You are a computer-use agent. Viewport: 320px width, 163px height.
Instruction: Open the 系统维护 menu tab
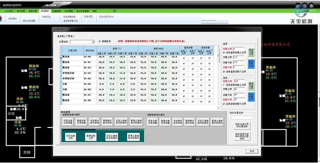coord(46,12)
